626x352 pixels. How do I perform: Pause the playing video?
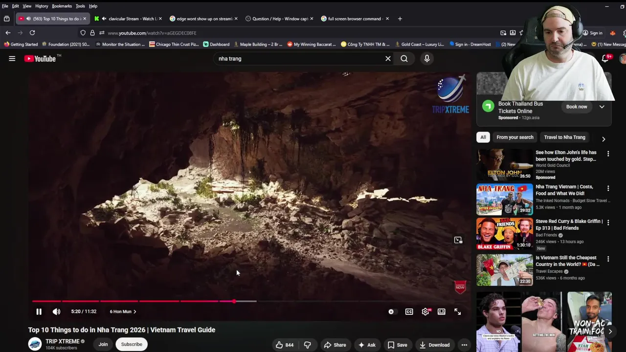pos(39,311)
